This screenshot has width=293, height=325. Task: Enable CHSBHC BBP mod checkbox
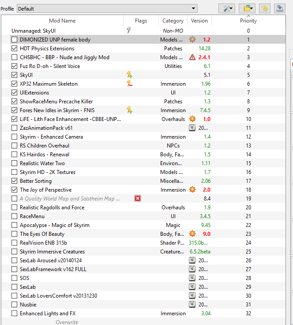tap(14, 57)
